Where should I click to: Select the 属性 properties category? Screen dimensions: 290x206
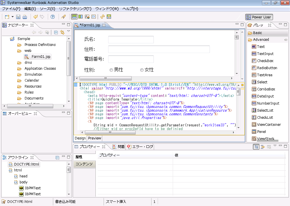pyautogui.click(x=84, y=157)
